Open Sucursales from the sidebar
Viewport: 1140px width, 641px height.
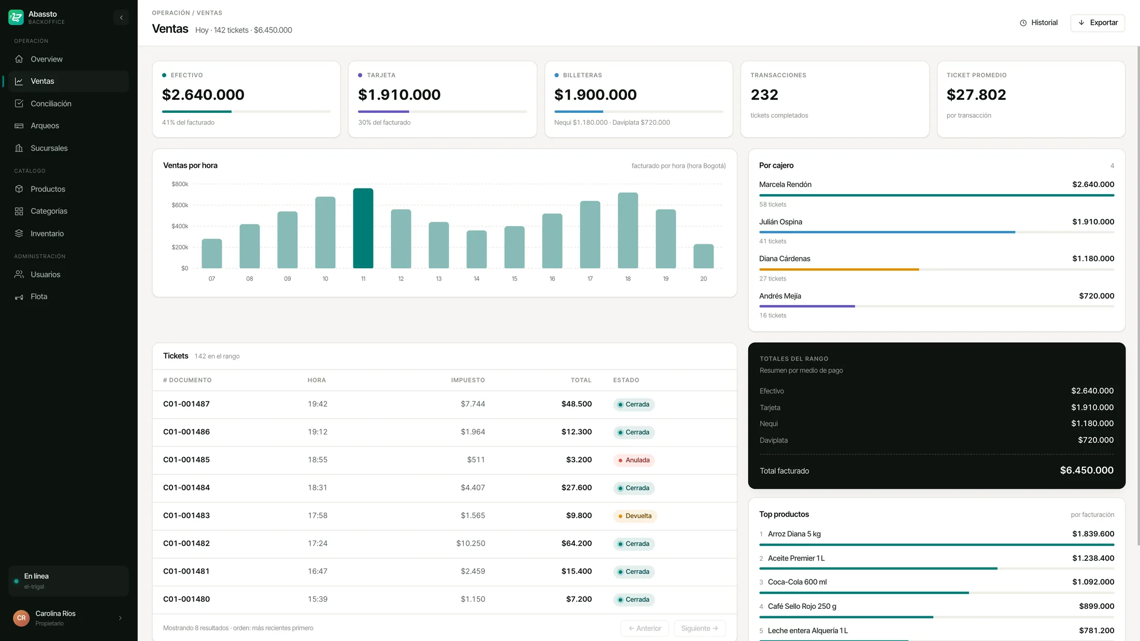pyautogui.click(x=68, y=148)
